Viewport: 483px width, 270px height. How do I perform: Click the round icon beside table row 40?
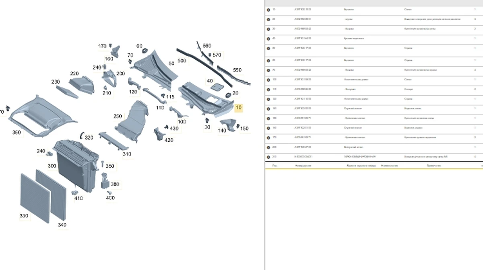pyautogui.click(x=268, y=39)
